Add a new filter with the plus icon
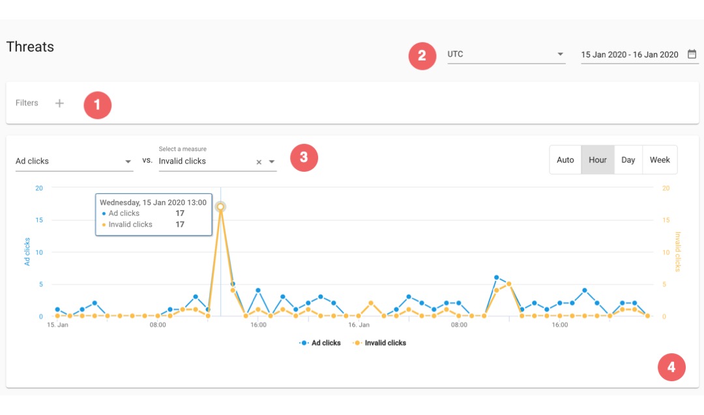 pos(59,103)
